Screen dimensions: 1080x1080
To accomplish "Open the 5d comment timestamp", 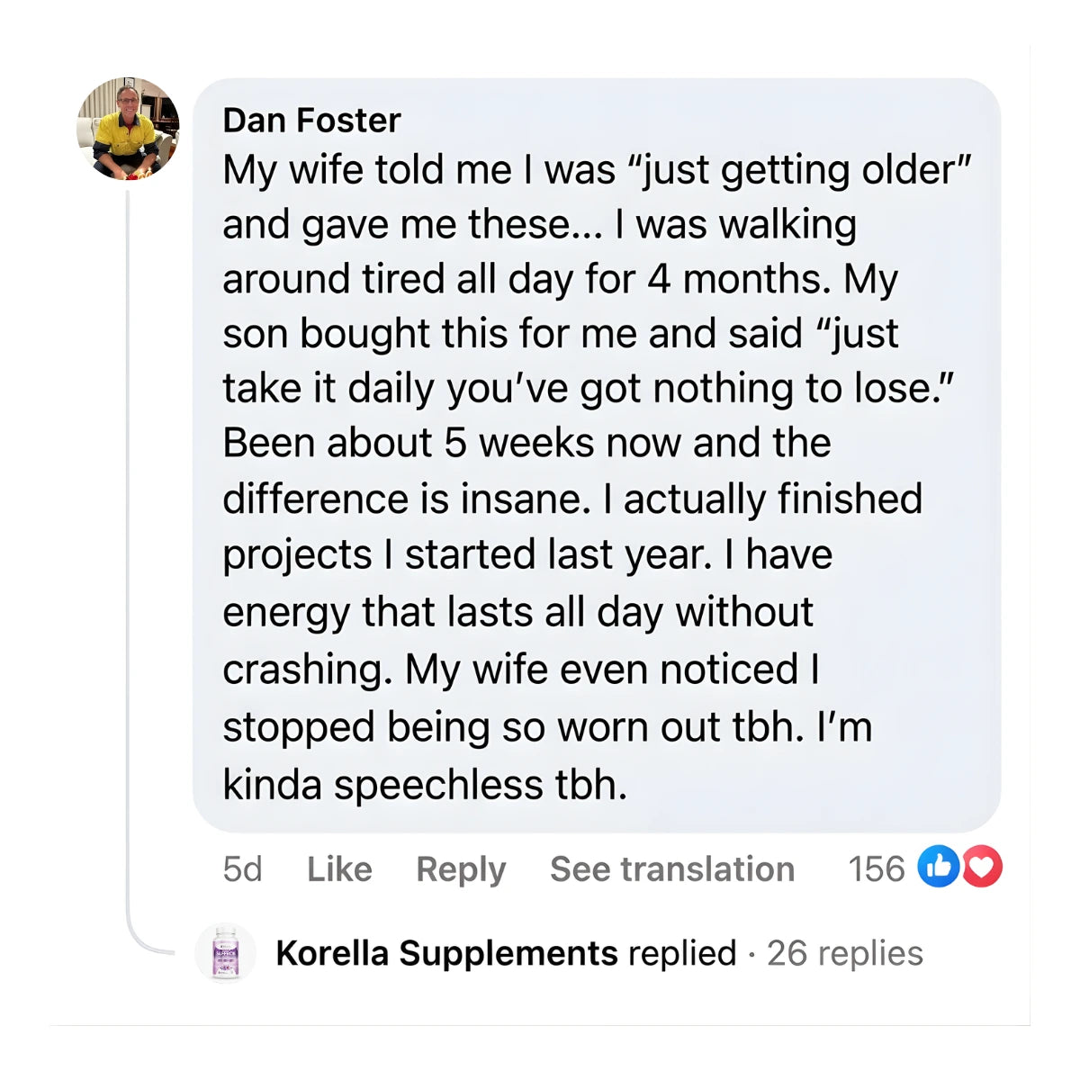I will click(242, 869).
